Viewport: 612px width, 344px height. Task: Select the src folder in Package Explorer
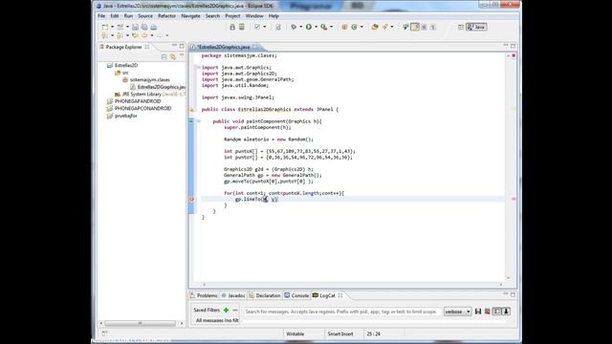click(125, 73)
